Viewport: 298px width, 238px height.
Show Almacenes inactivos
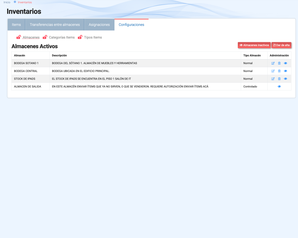click(254, 45)
